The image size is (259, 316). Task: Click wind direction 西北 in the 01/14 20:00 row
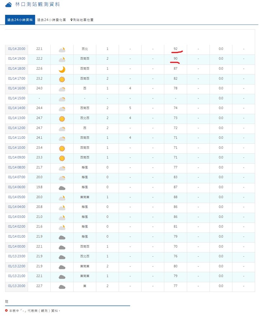click(x=85, y=49)
